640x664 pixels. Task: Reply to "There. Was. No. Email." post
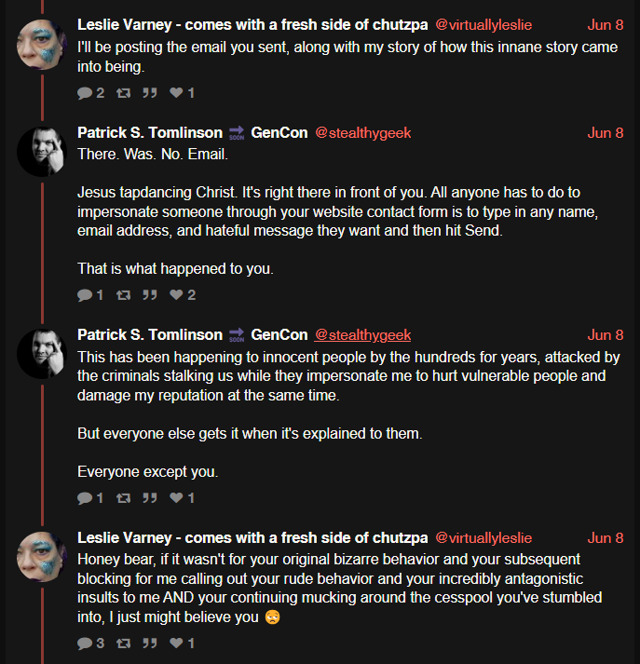85,294
